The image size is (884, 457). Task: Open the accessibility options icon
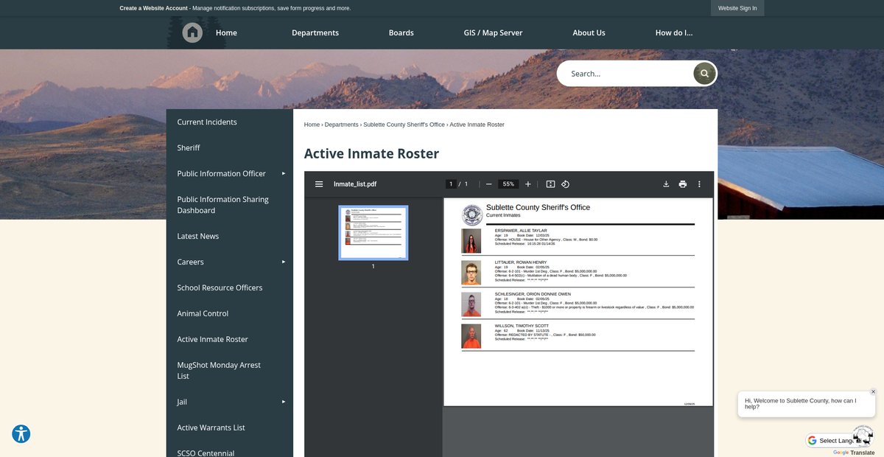tap(21, 433)
